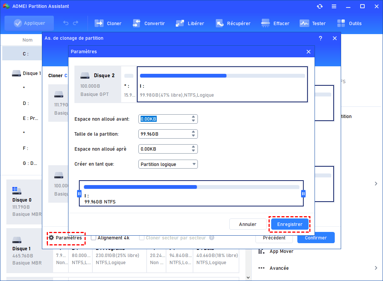Open the hamburger menu in title bar
Viewport: 383px width, 281px height.
[x=334, y=6]
